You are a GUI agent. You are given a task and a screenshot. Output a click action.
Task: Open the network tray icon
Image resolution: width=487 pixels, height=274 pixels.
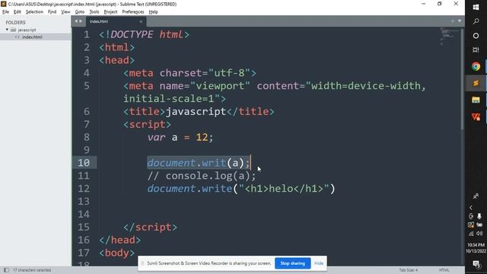(471, 234)
